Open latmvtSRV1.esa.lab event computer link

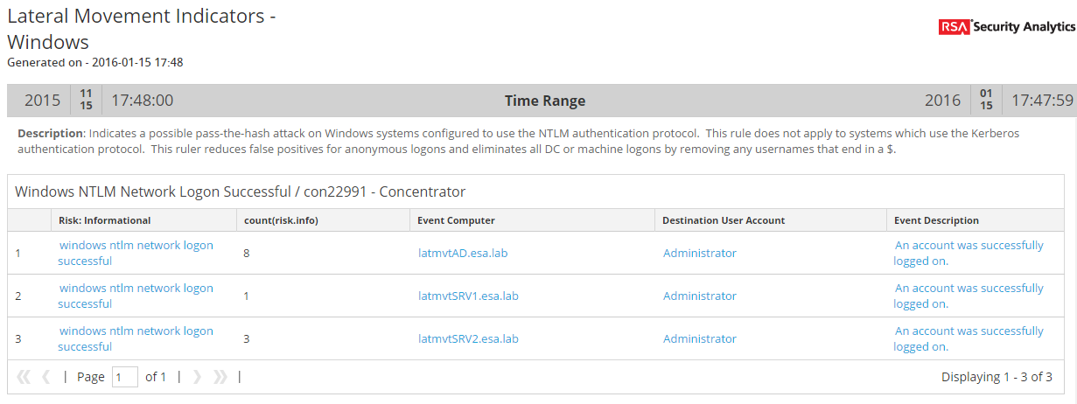tap(468, 296)
